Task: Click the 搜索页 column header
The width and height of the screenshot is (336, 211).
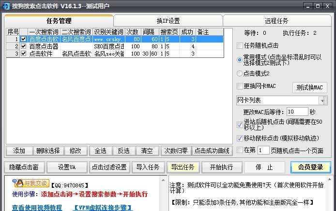Action: click(169, 32)
